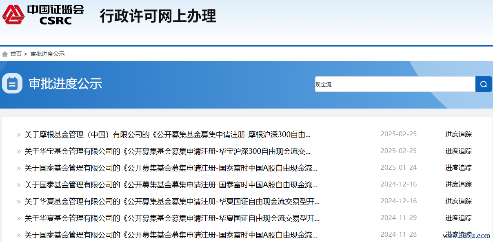Viewport: 493px width, 242px height.
Task: Click the double-arrow bullet of the 2024-12-16 国泰 row
Action: pyautogui.click(x=18, y=185)
